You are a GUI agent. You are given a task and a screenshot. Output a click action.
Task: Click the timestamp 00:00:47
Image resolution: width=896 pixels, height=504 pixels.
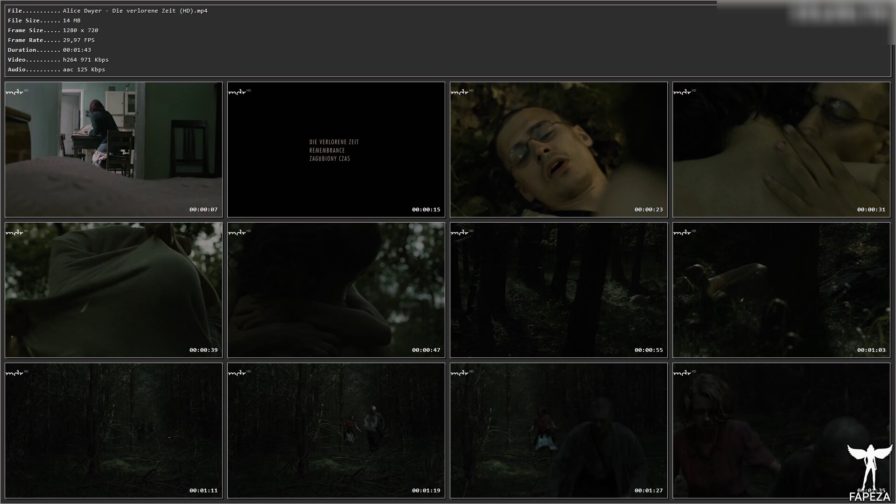pos(426,350)
